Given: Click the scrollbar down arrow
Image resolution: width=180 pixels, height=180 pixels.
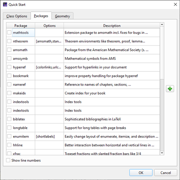Looking at the screenshot, I should coord(162,153).
